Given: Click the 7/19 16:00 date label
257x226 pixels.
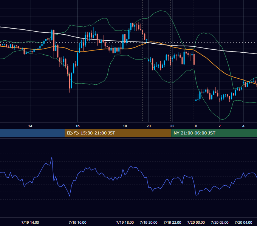Looking at the screenshot, I should [77, 222].
